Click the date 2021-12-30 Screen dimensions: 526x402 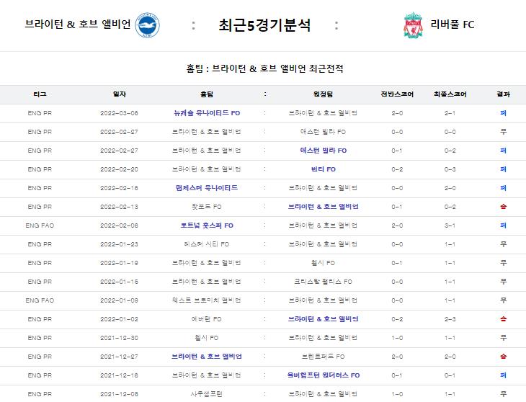click(119, 338)
